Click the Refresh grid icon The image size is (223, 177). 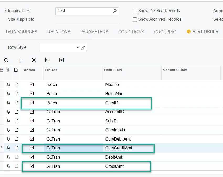click(x=6, y=60)
